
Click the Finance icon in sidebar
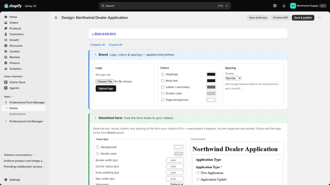[6, 63]
